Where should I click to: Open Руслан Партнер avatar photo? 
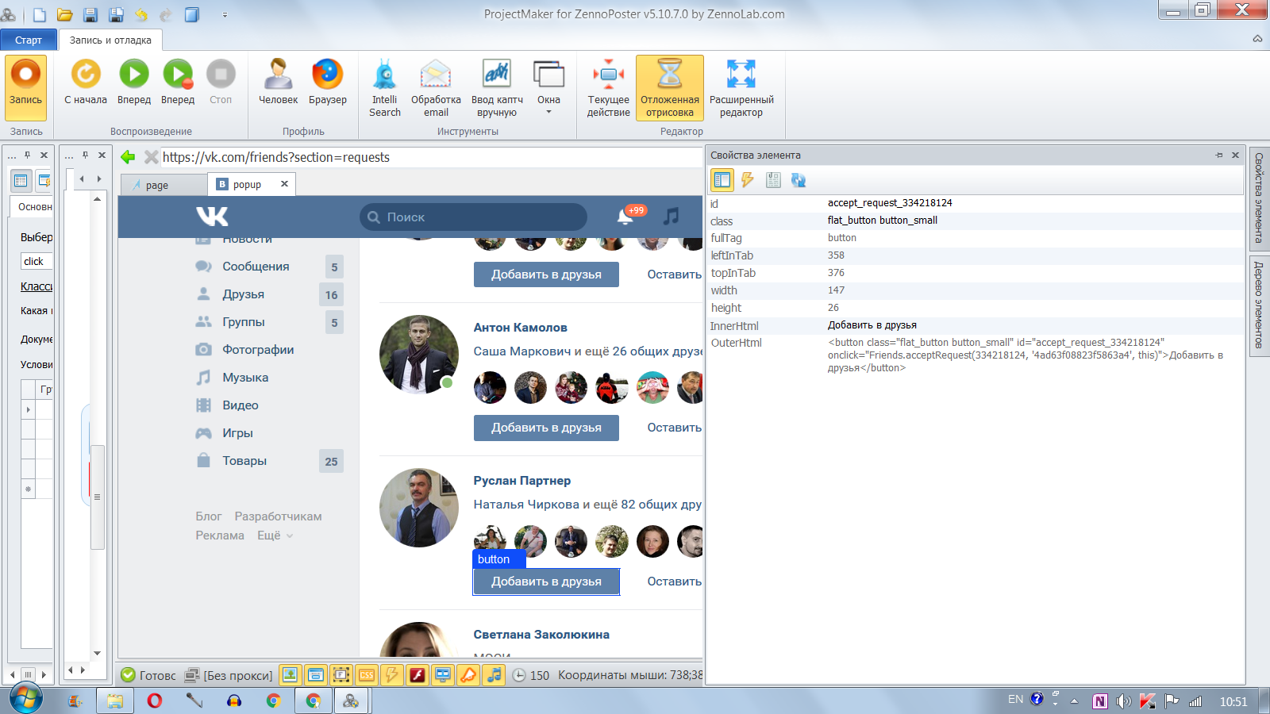[x=419, y=508]
